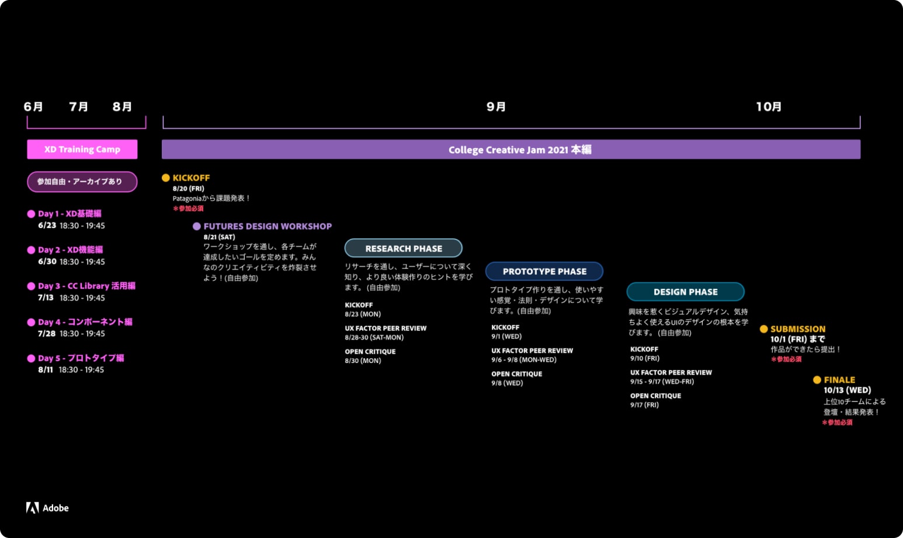The image size is (903, 538).
Task: Select the 10/13 (WED) finale date
Action: [847, 390]
